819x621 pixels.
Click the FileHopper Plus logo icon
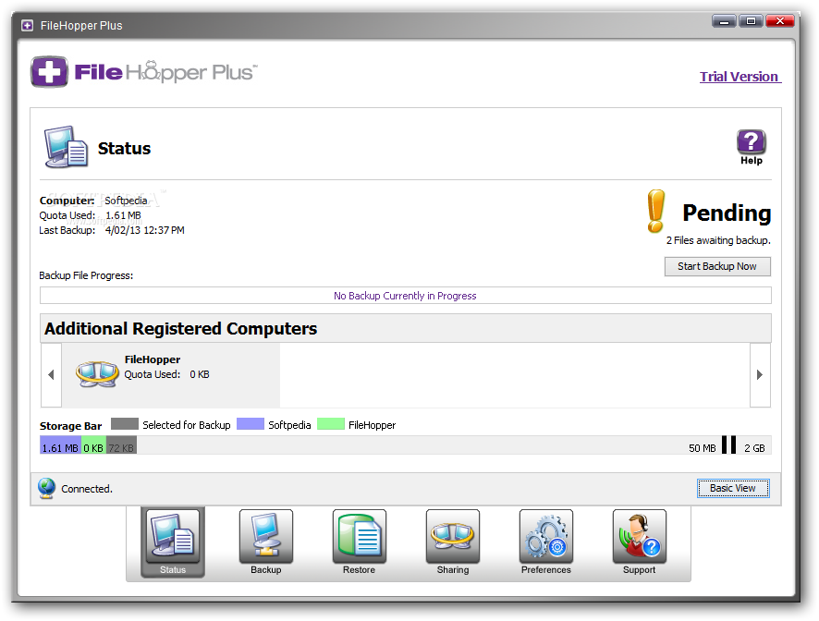pos(49,71)
